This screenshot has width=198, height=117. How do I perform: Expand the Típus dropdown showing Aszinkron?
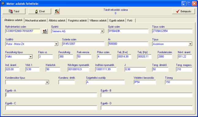190,44
